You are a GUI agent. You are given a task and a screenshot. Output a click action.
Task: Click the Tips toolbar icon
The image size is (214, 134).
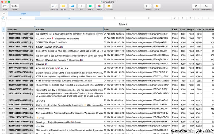(x=157, y=6)
